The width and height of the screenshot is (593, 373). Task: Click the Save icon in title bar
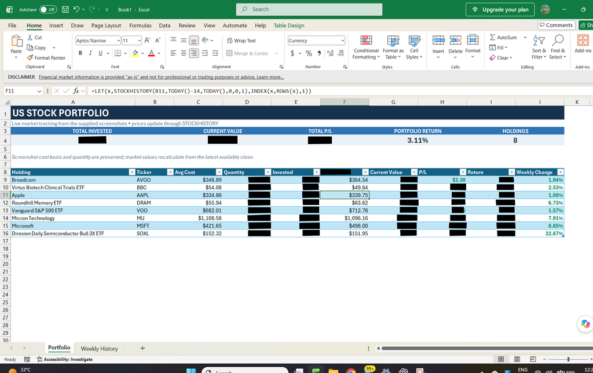pos(65,9)
